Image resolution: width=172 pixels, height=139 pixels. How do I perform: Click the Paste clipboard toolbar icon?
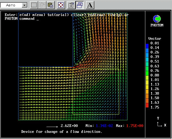point(50,5)
